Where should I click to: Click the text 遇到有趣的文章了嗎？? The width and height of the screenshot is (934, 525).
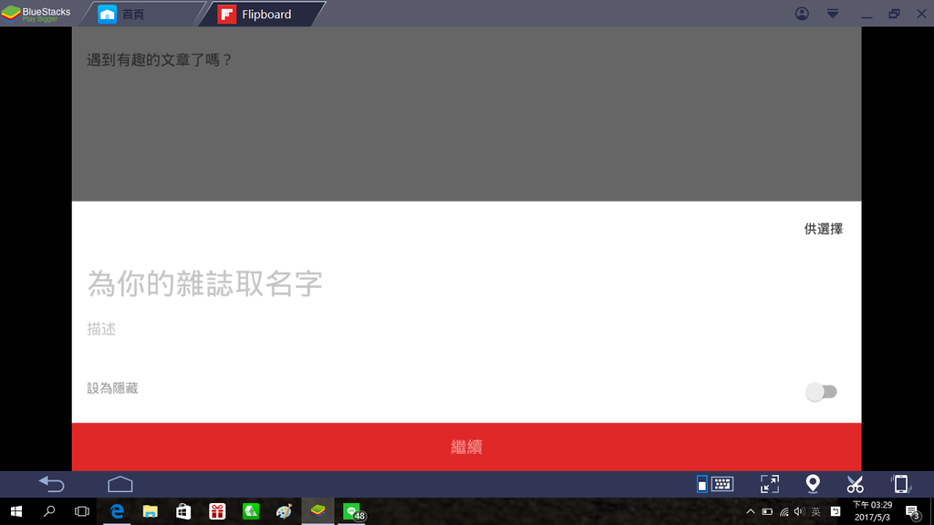(x=159, y=59)
